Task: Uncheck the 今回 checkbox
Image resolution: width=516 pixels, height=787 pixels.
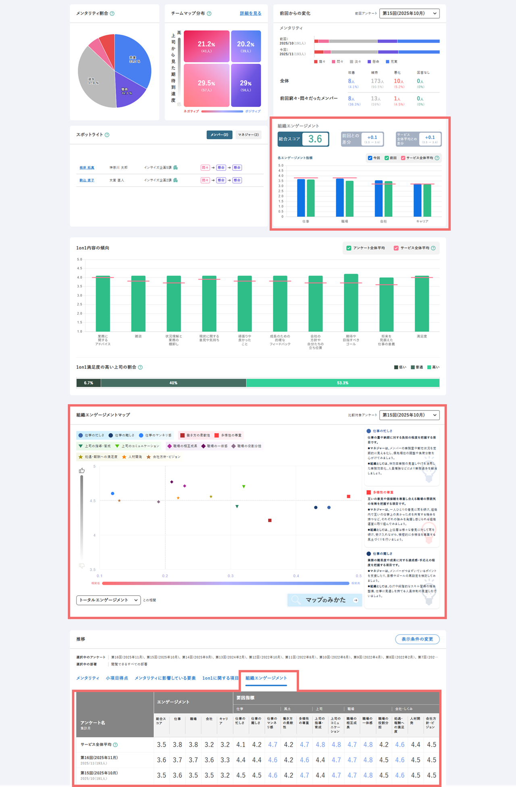Action: tap(370, 158)
